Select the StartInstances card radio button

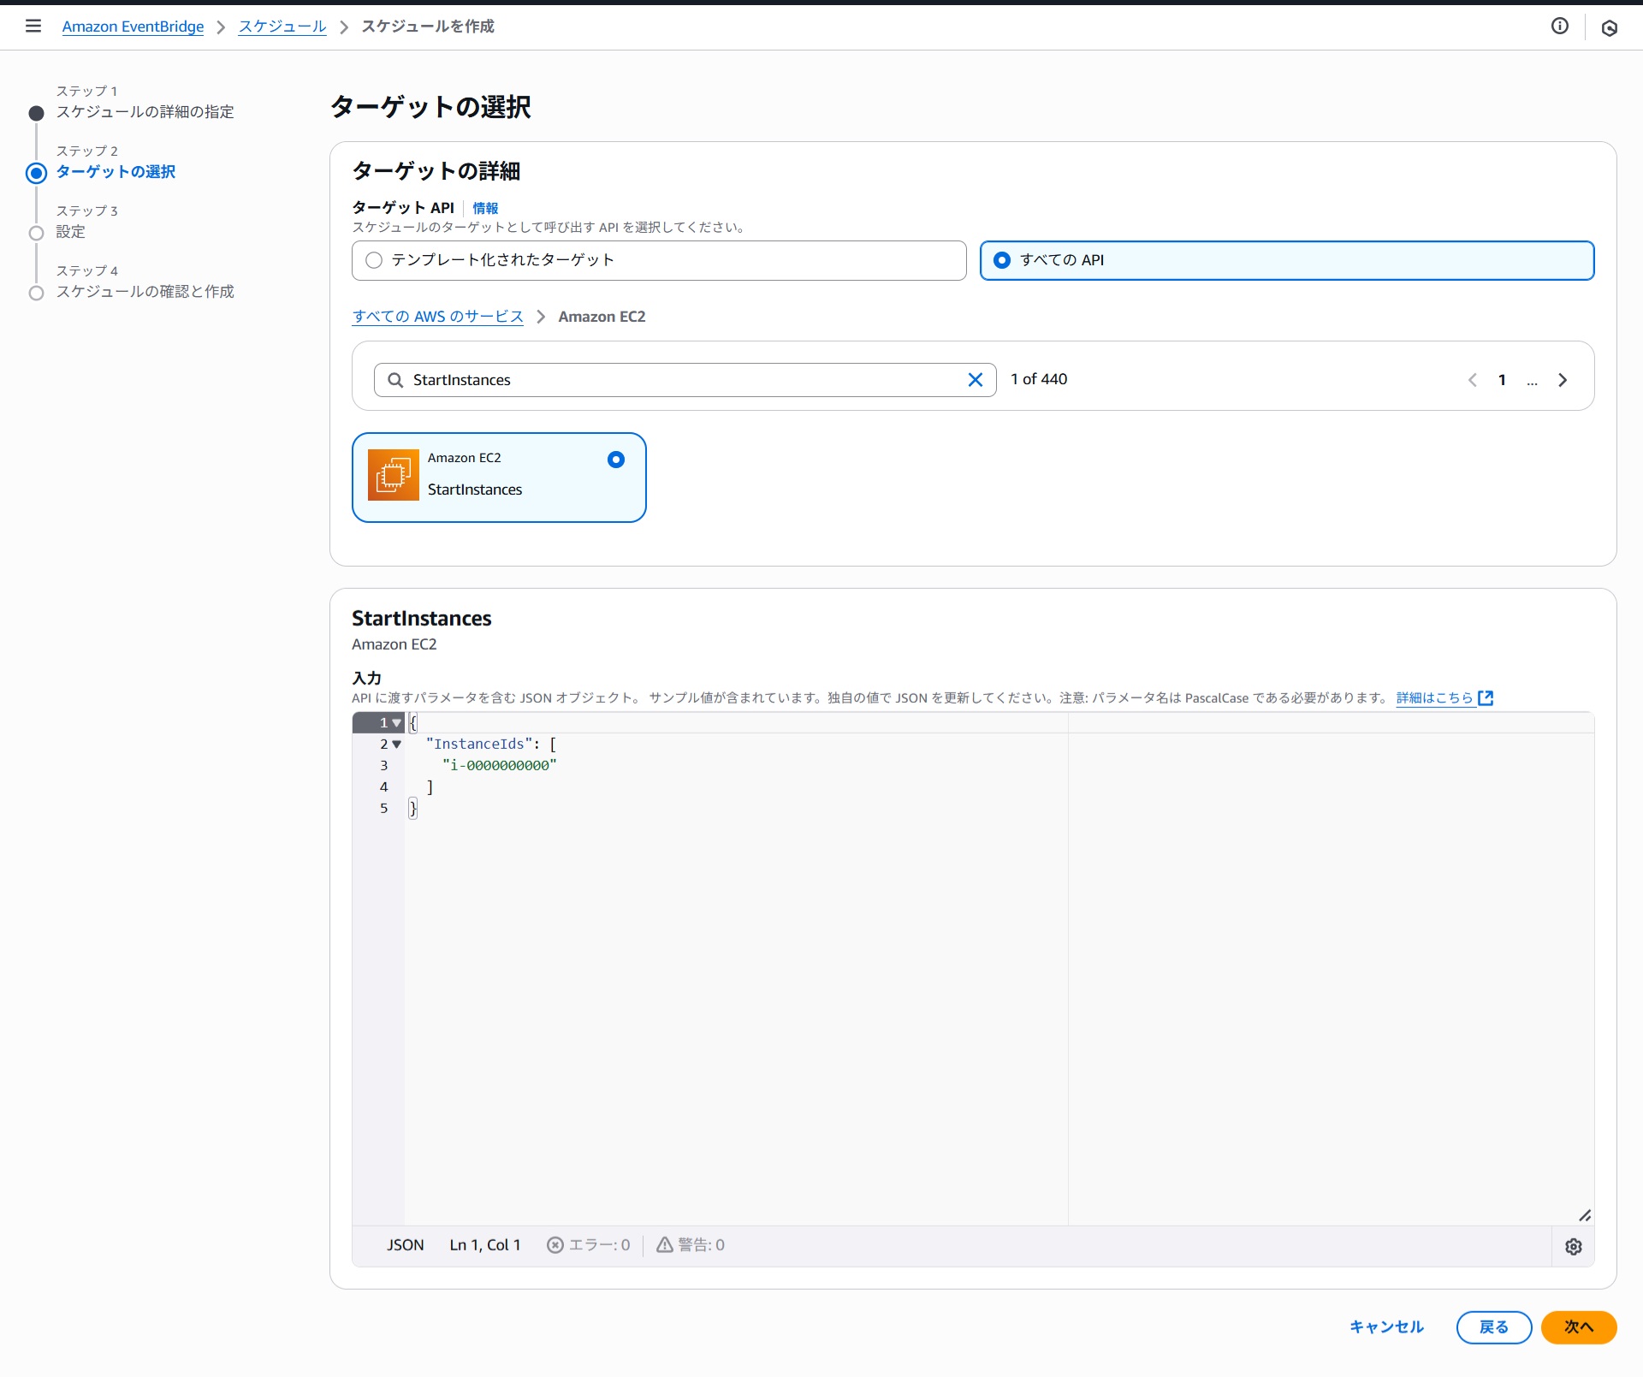coord(615,460)
